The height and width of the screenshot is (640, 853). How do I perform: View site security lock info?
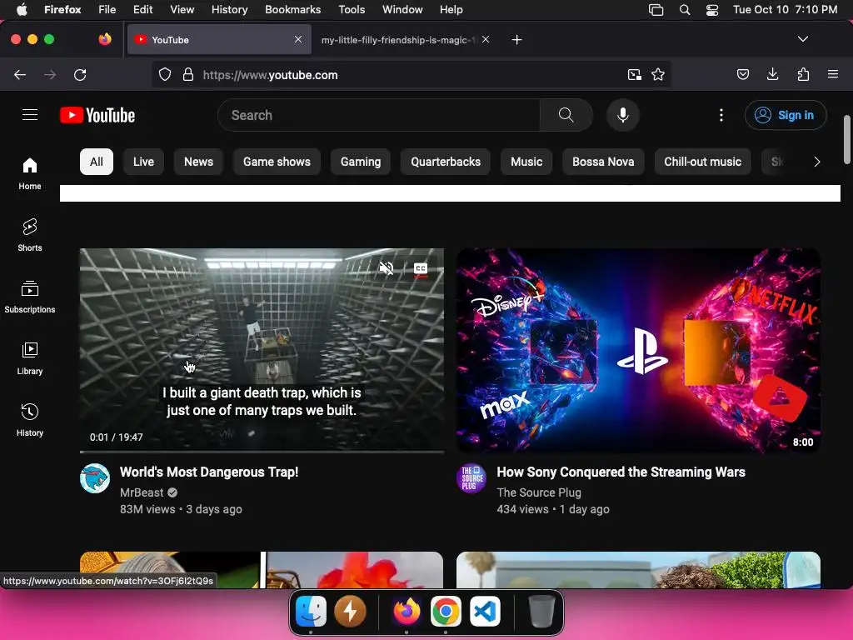coord(188,74)
